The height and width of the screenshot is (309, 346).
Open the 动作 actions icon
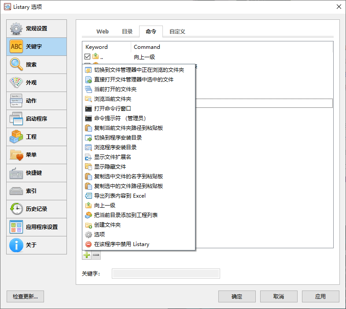point(16,101)
